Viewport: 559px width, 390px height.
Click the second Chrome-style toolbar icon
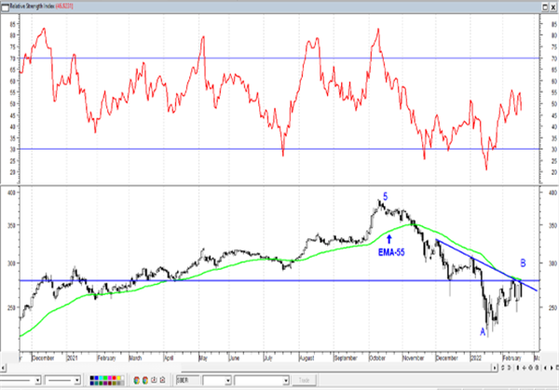click(145, 381)
